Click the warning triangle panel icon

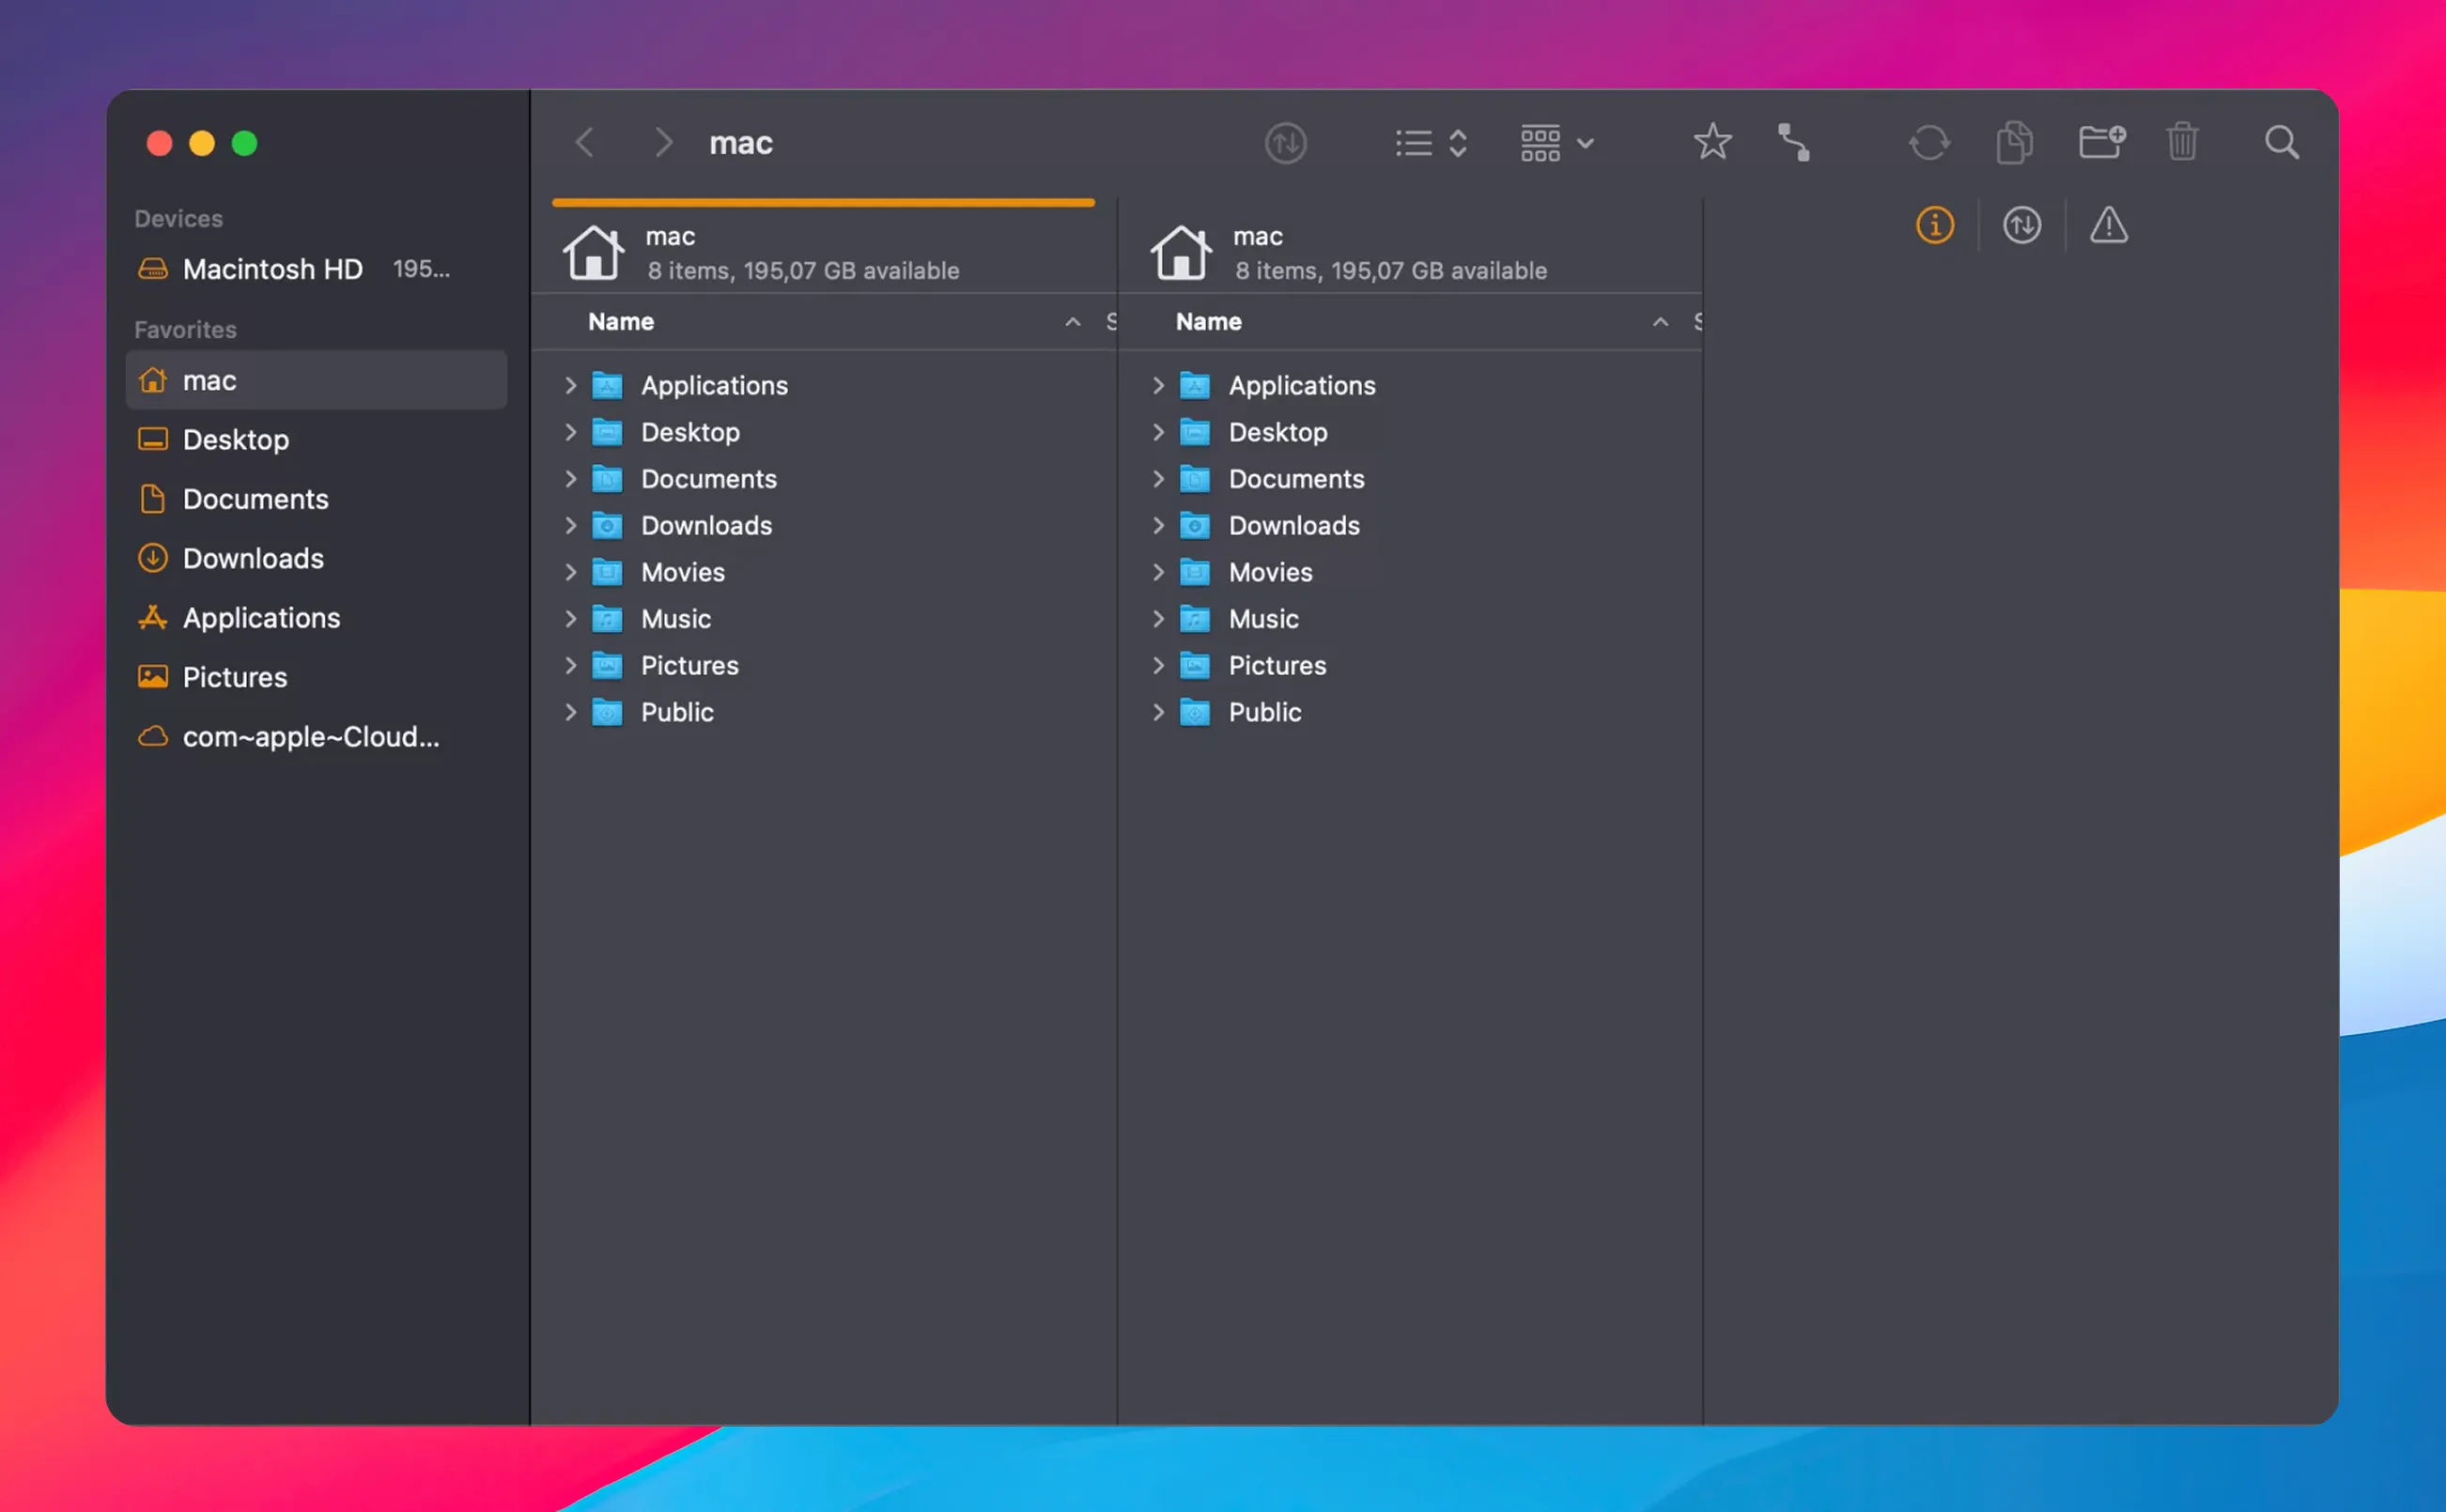tap(2108, 225)
